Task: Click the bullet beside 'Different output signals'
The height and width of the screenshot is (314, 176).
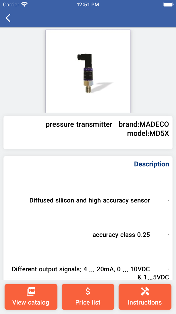Action: tap(168, 269)
